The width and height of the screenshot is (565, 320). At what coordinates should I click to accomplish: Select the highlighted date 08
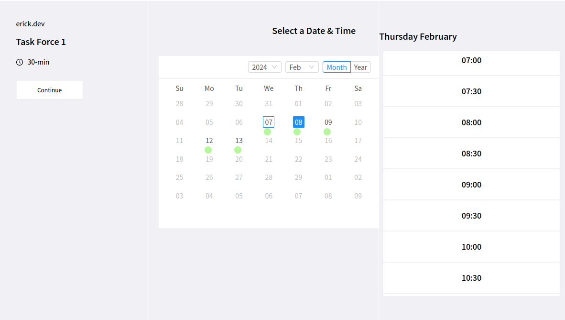[299, 122]
